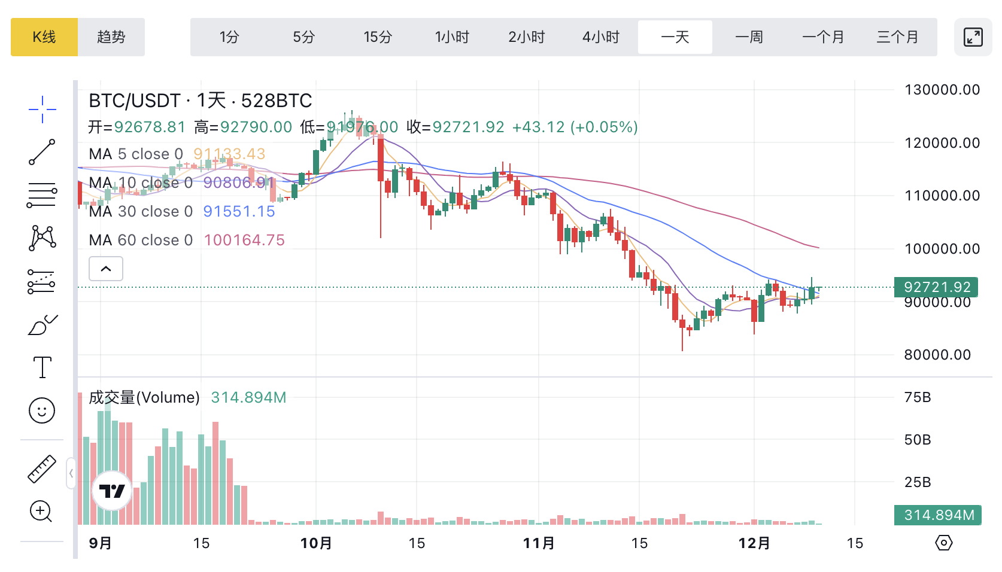Viewport: 1002px width, 572px height.
Task: Click the TradingView logo
Action: (x=112, y=491)
